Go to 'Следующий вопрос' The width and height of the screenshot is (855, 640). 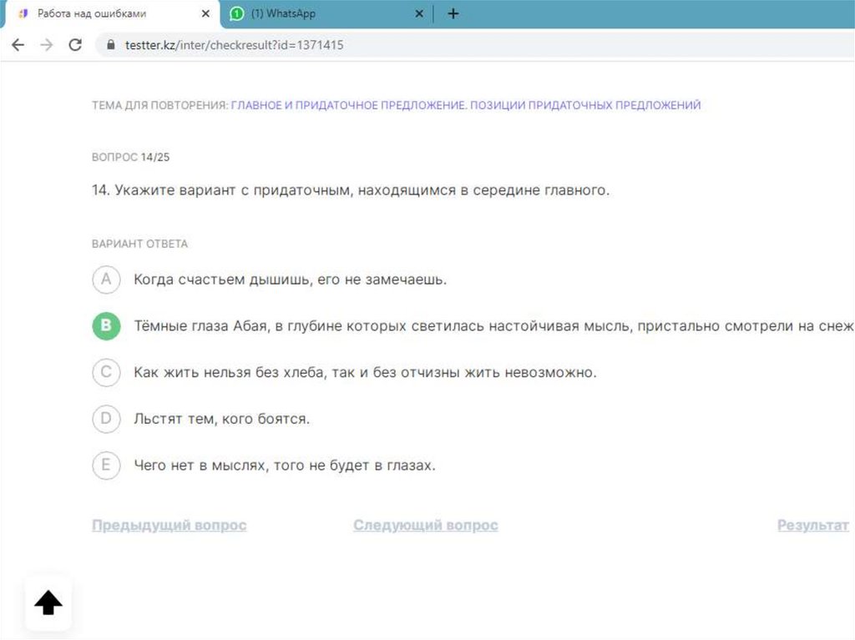click(x=425, y=525)
